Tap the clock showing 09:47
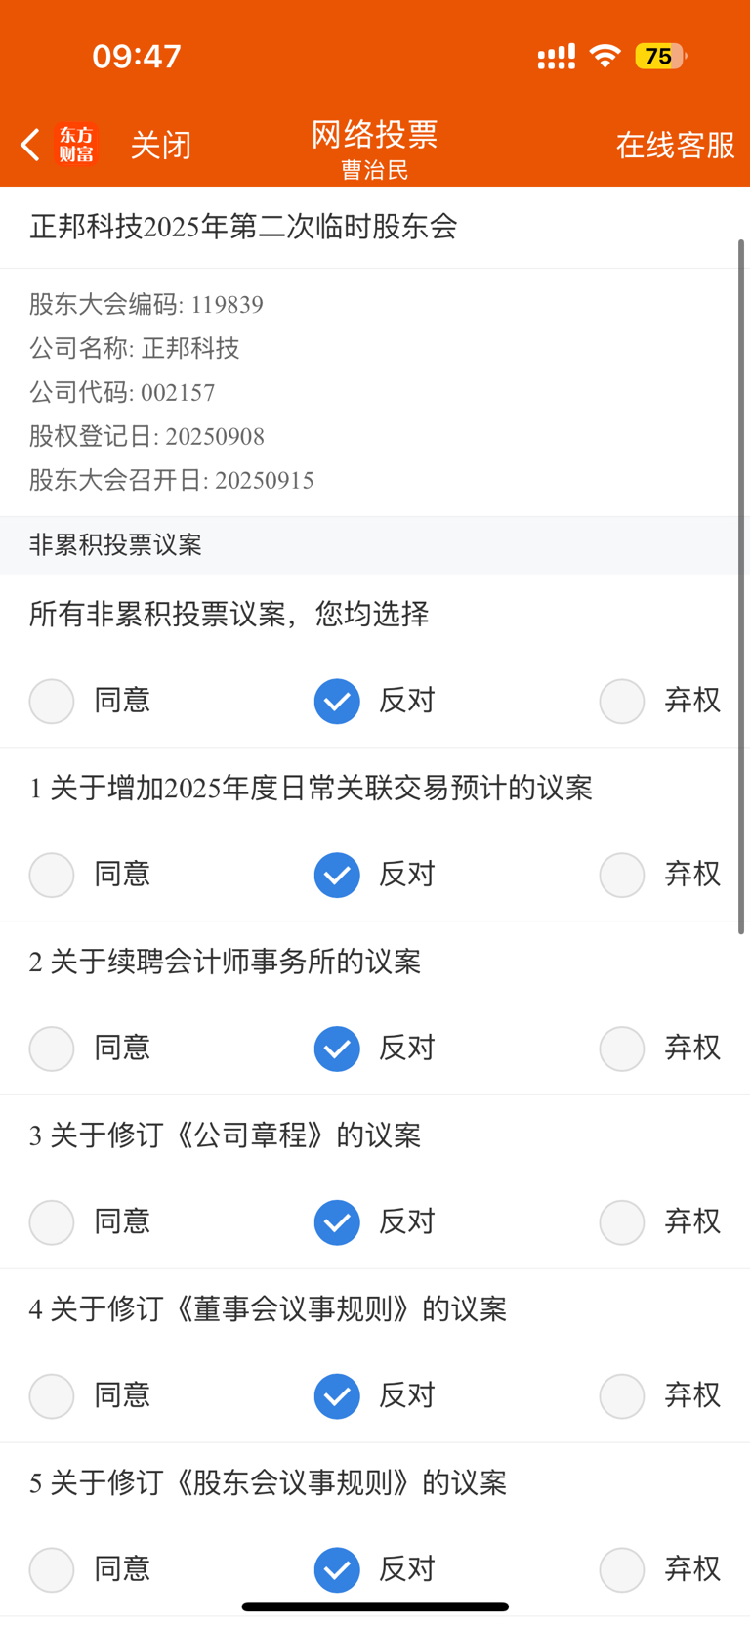Image resolution: width=751 pixels, height=1627 pixels. pos(137,57)
